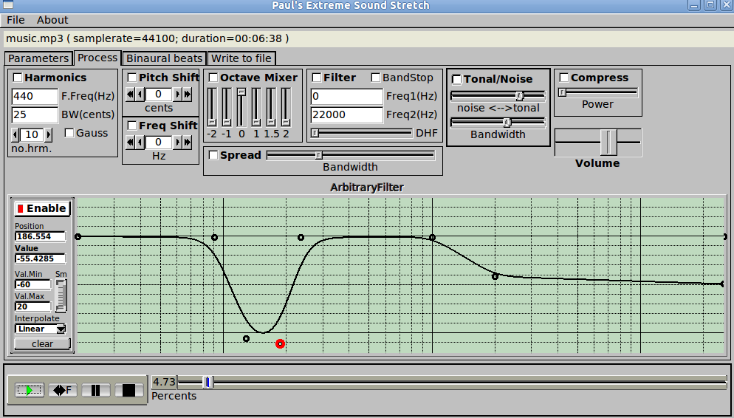
Task: Select the red highlighted filter point
Action: (280, 343)
